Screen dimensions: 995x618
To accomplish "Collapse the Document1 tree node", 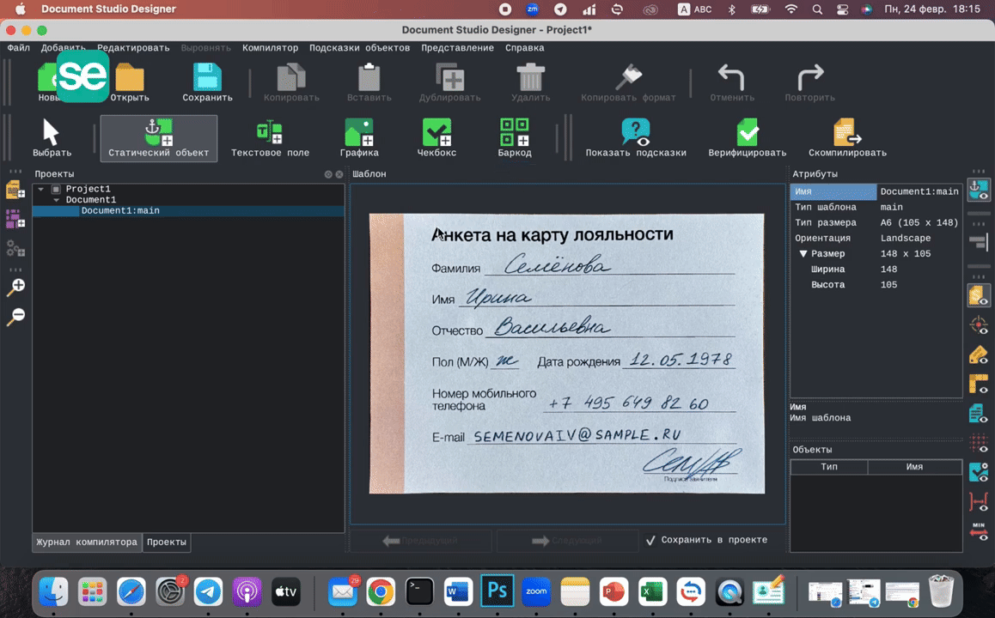I will pos(56,199).
